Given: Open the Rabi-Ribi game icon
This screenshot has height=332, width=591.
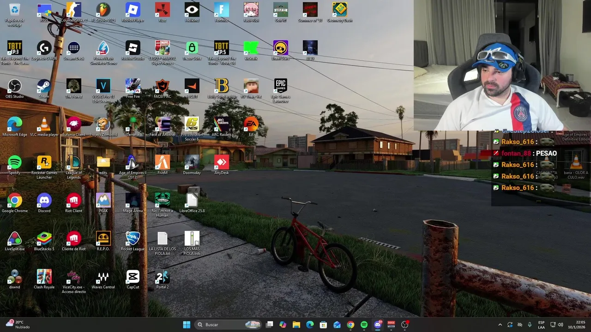Looking at the screenshot, I should 251,13.
